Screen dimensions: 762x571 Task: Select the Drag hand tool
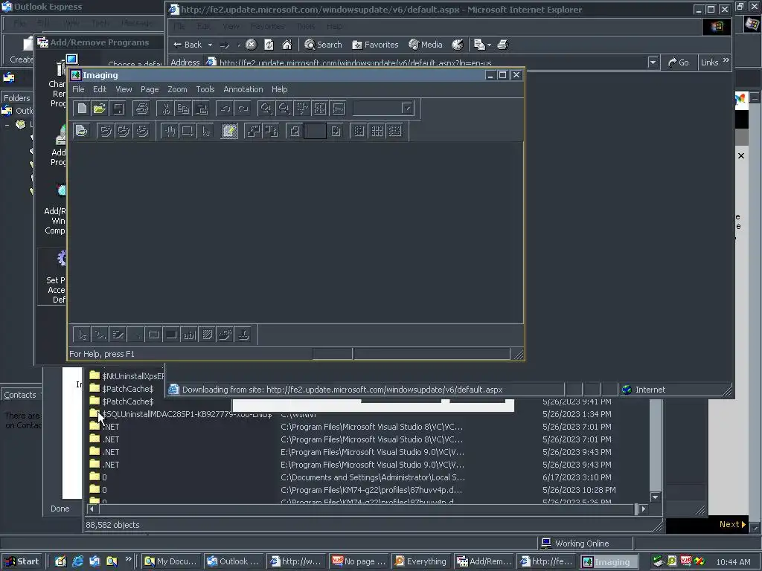[169, 131]
